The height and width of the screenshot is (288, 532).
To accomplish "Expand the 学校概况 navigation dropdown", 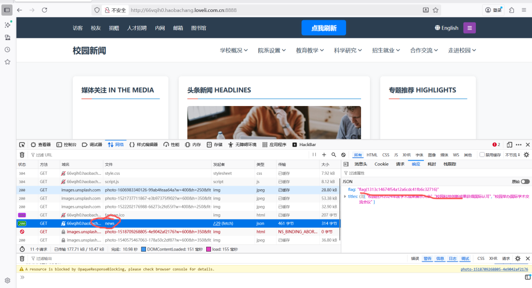I will coord(234,50).
